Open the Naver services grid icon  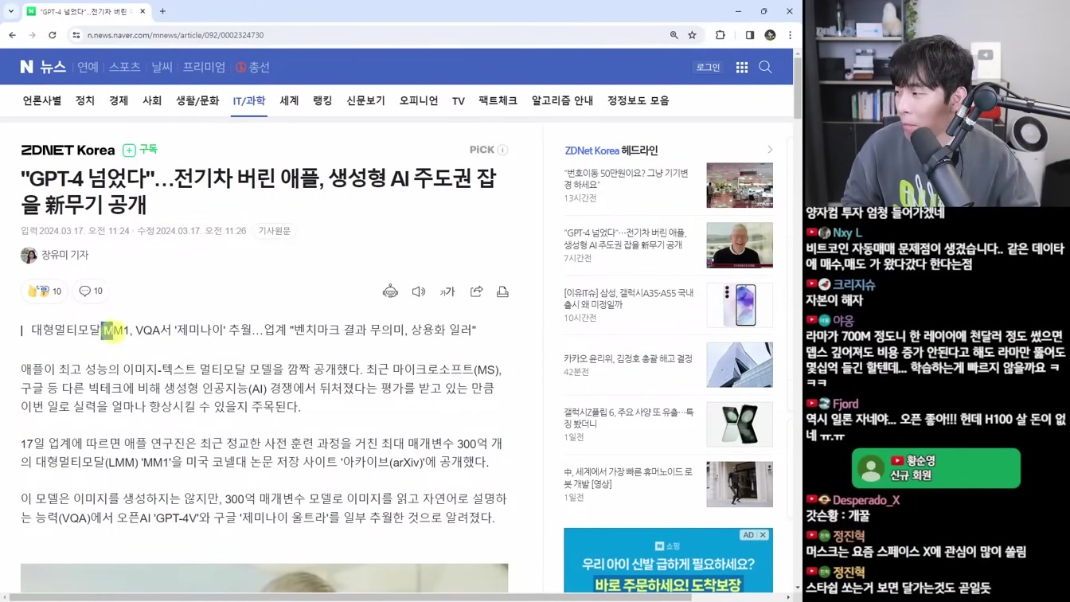coord(742,68)
